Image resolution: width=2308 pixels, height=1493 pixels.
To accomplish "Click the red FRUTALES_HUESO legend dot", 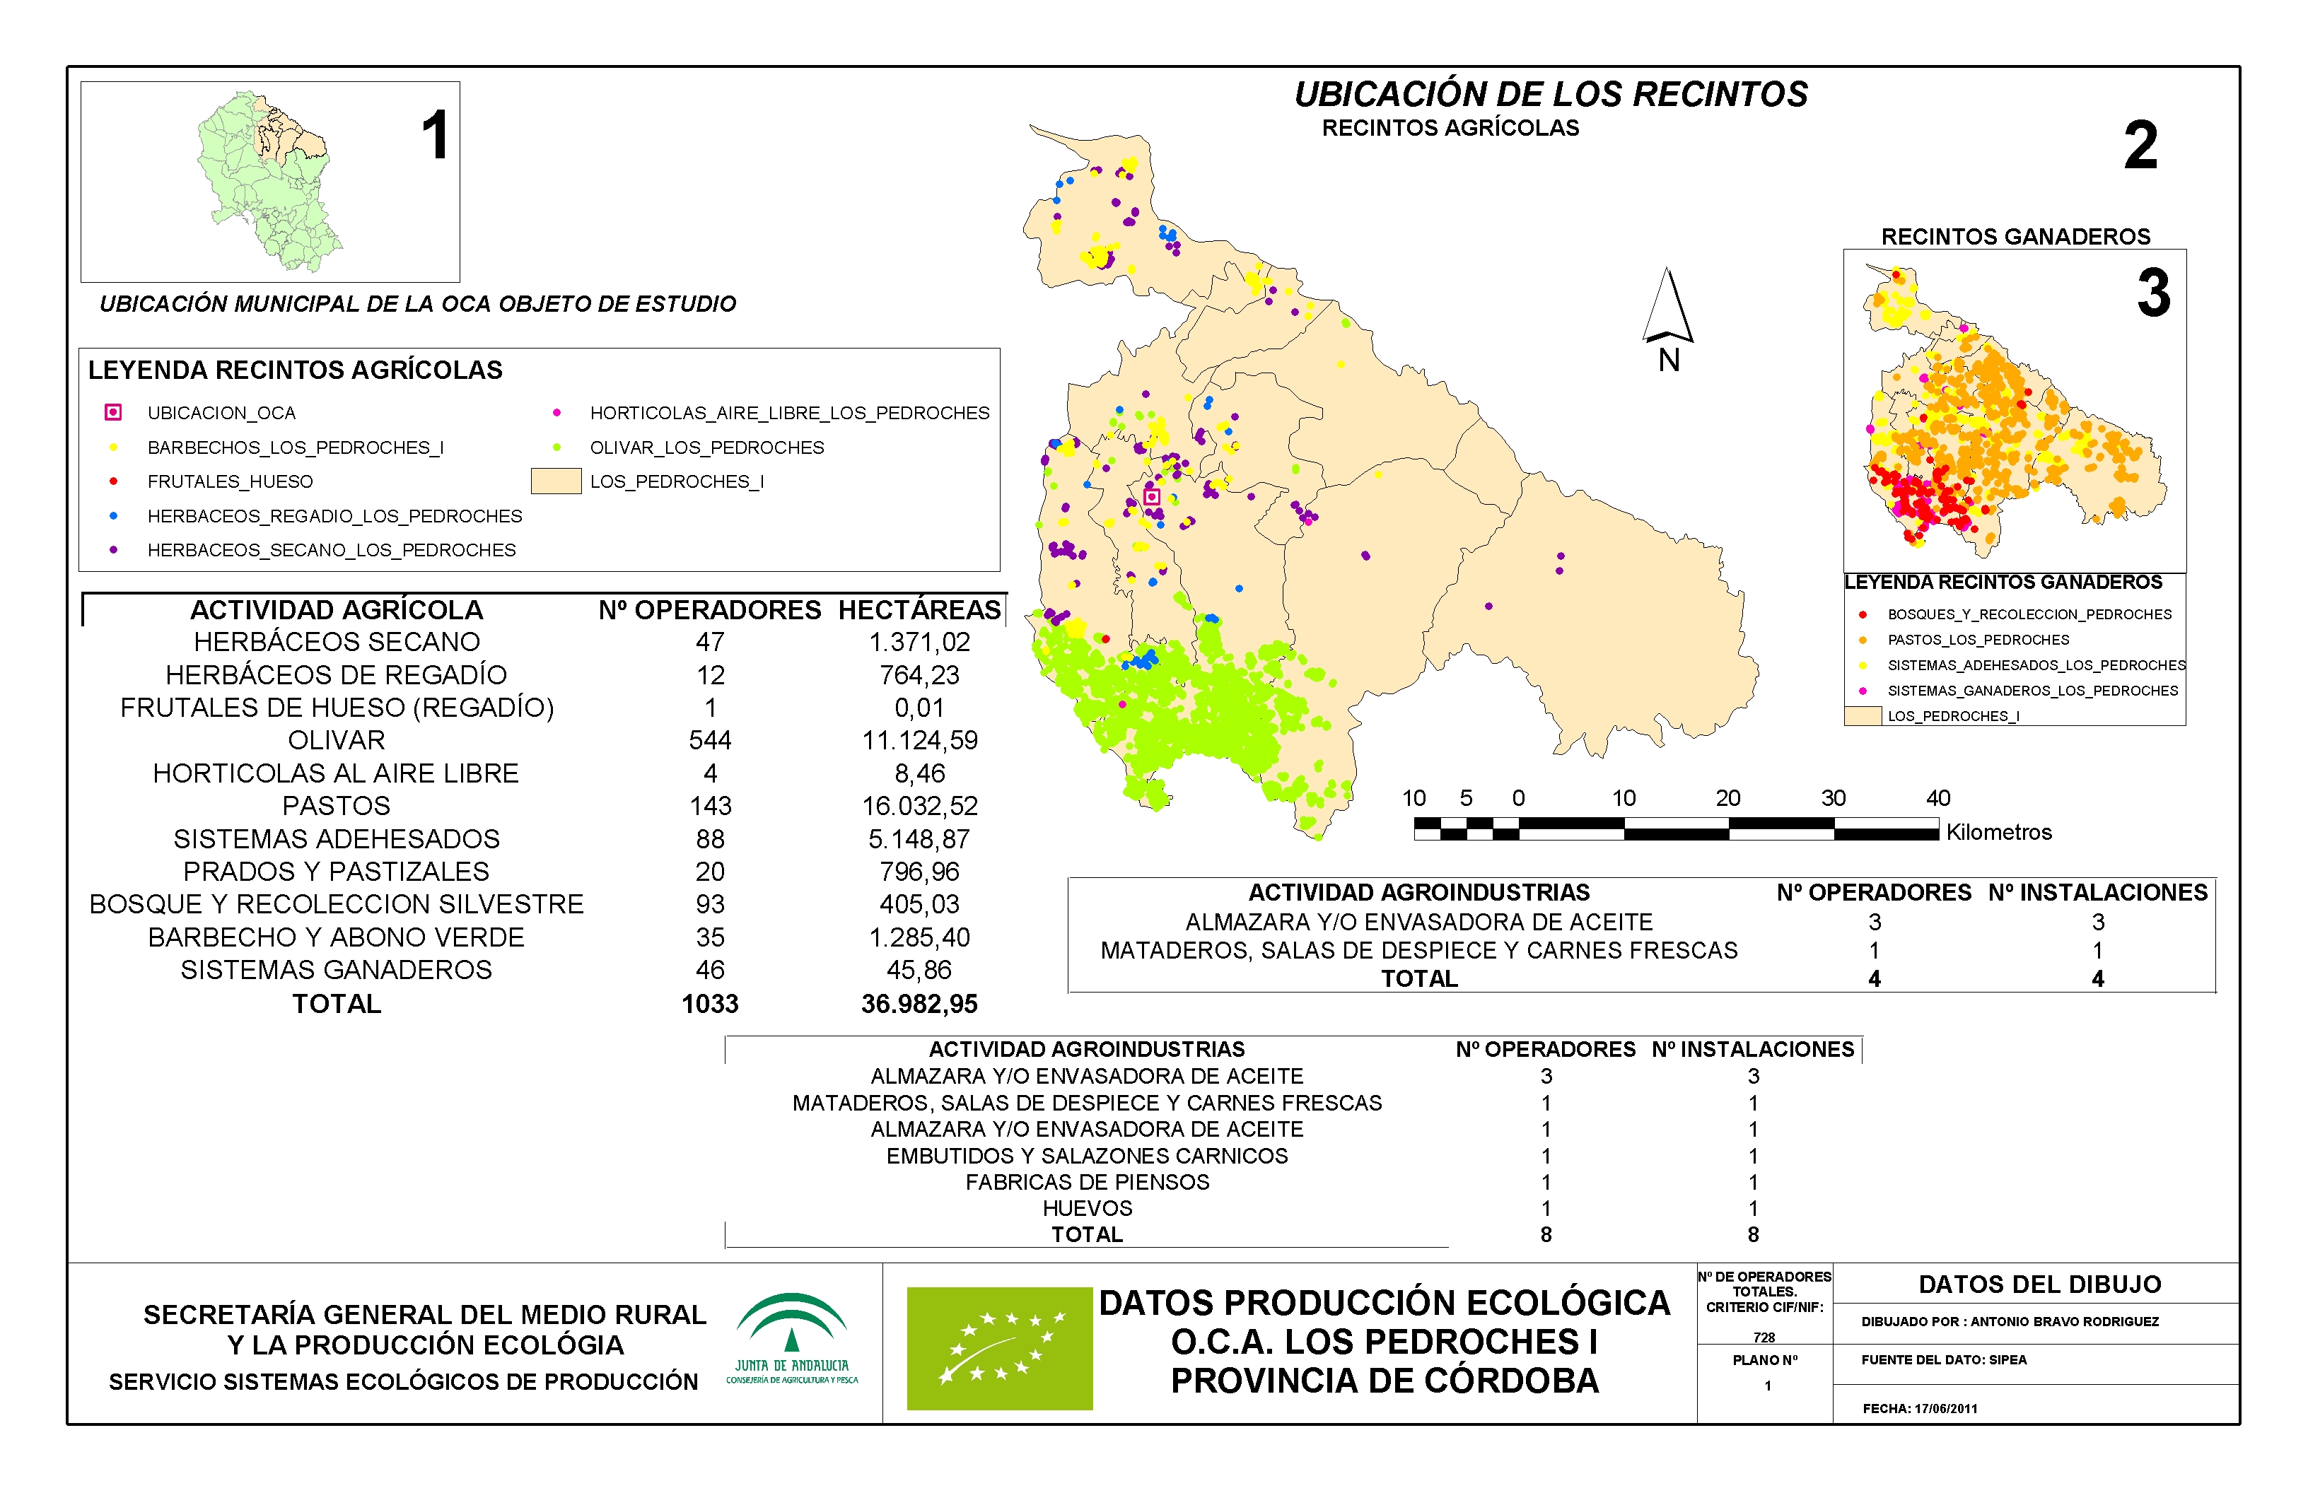I will (x=113, y=481).
